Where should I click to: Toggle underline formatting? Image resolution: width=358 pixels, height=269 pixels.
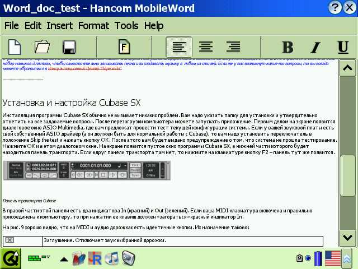(343, 47)
